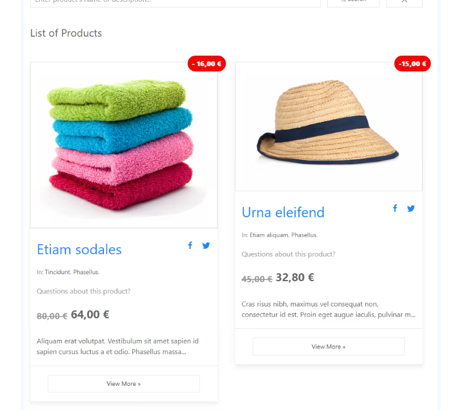Image resolution: width=461 pixels, height=410 pixels.
Task: Click the -15,00 € discount badge
Action: click(x=412, y=64)
